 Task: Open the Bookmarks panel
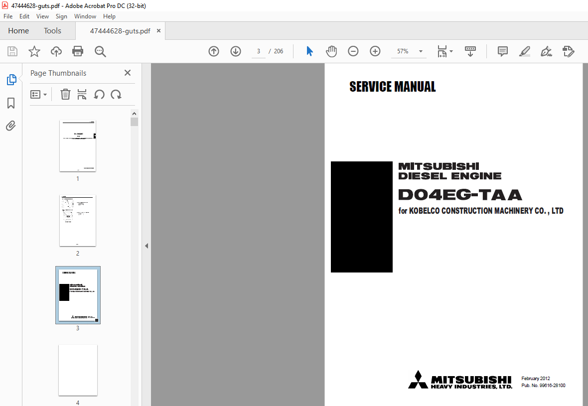coord(11,103)
